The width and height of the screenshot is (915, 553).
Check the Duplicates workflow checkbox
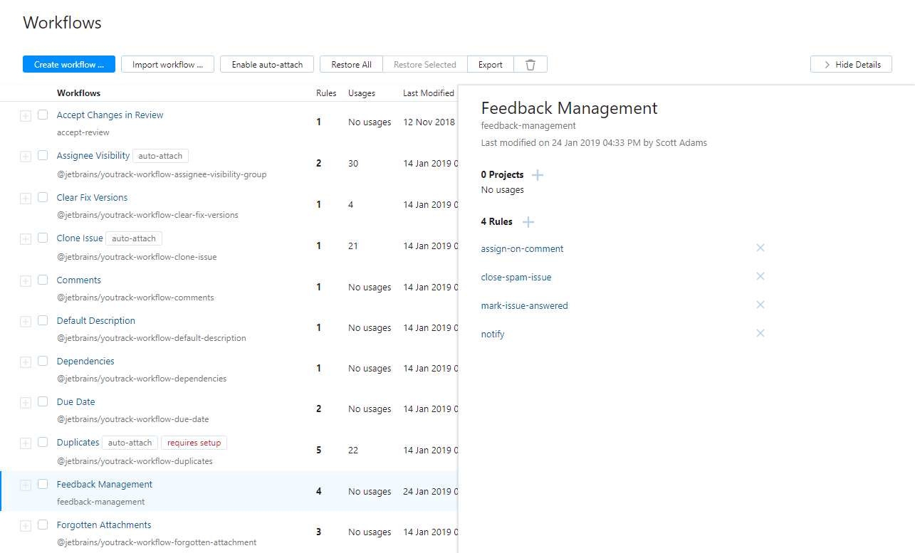pyautogui.click(x=43, y=442)
